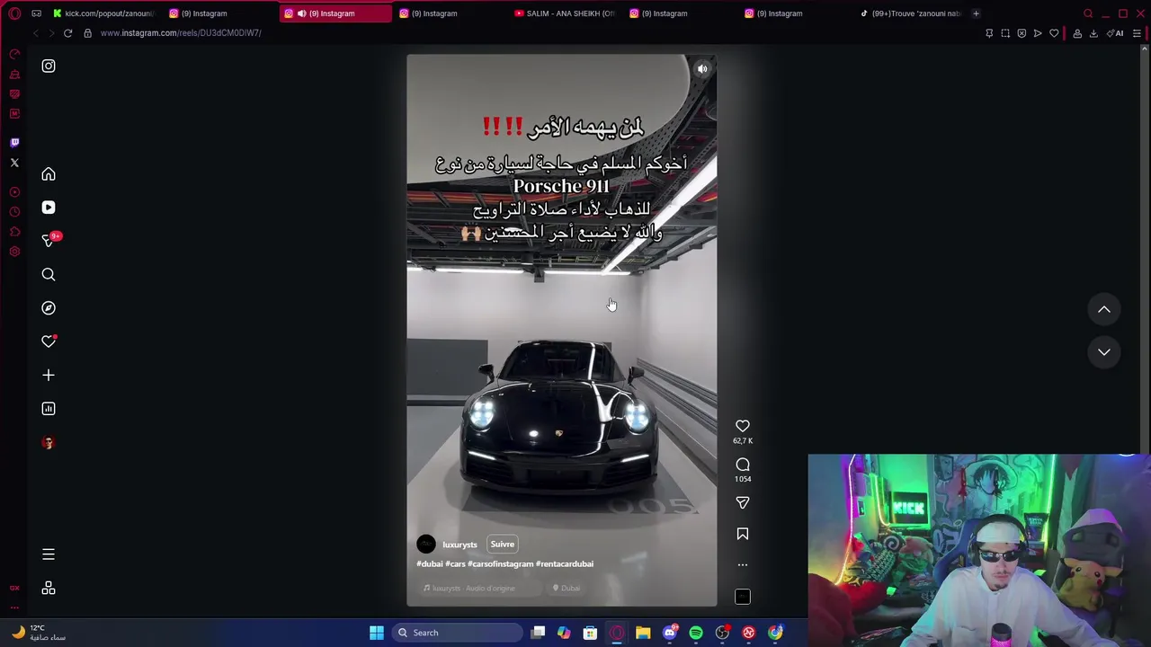Image resolution: width=1151 pixels, height=647 pixels.
Task: Switch to the kick.com/popout tab
Action: point(104,13)
